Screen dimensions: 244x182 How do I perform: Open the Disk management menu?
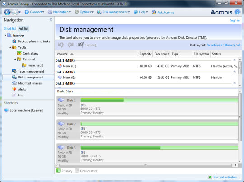[x=113, y=12]
